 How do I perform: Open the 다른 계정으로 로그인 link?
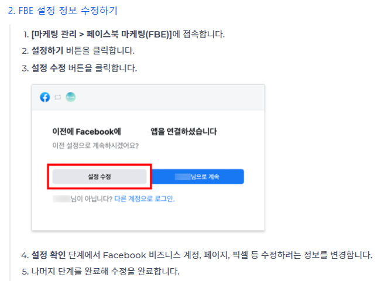[145, 198]
